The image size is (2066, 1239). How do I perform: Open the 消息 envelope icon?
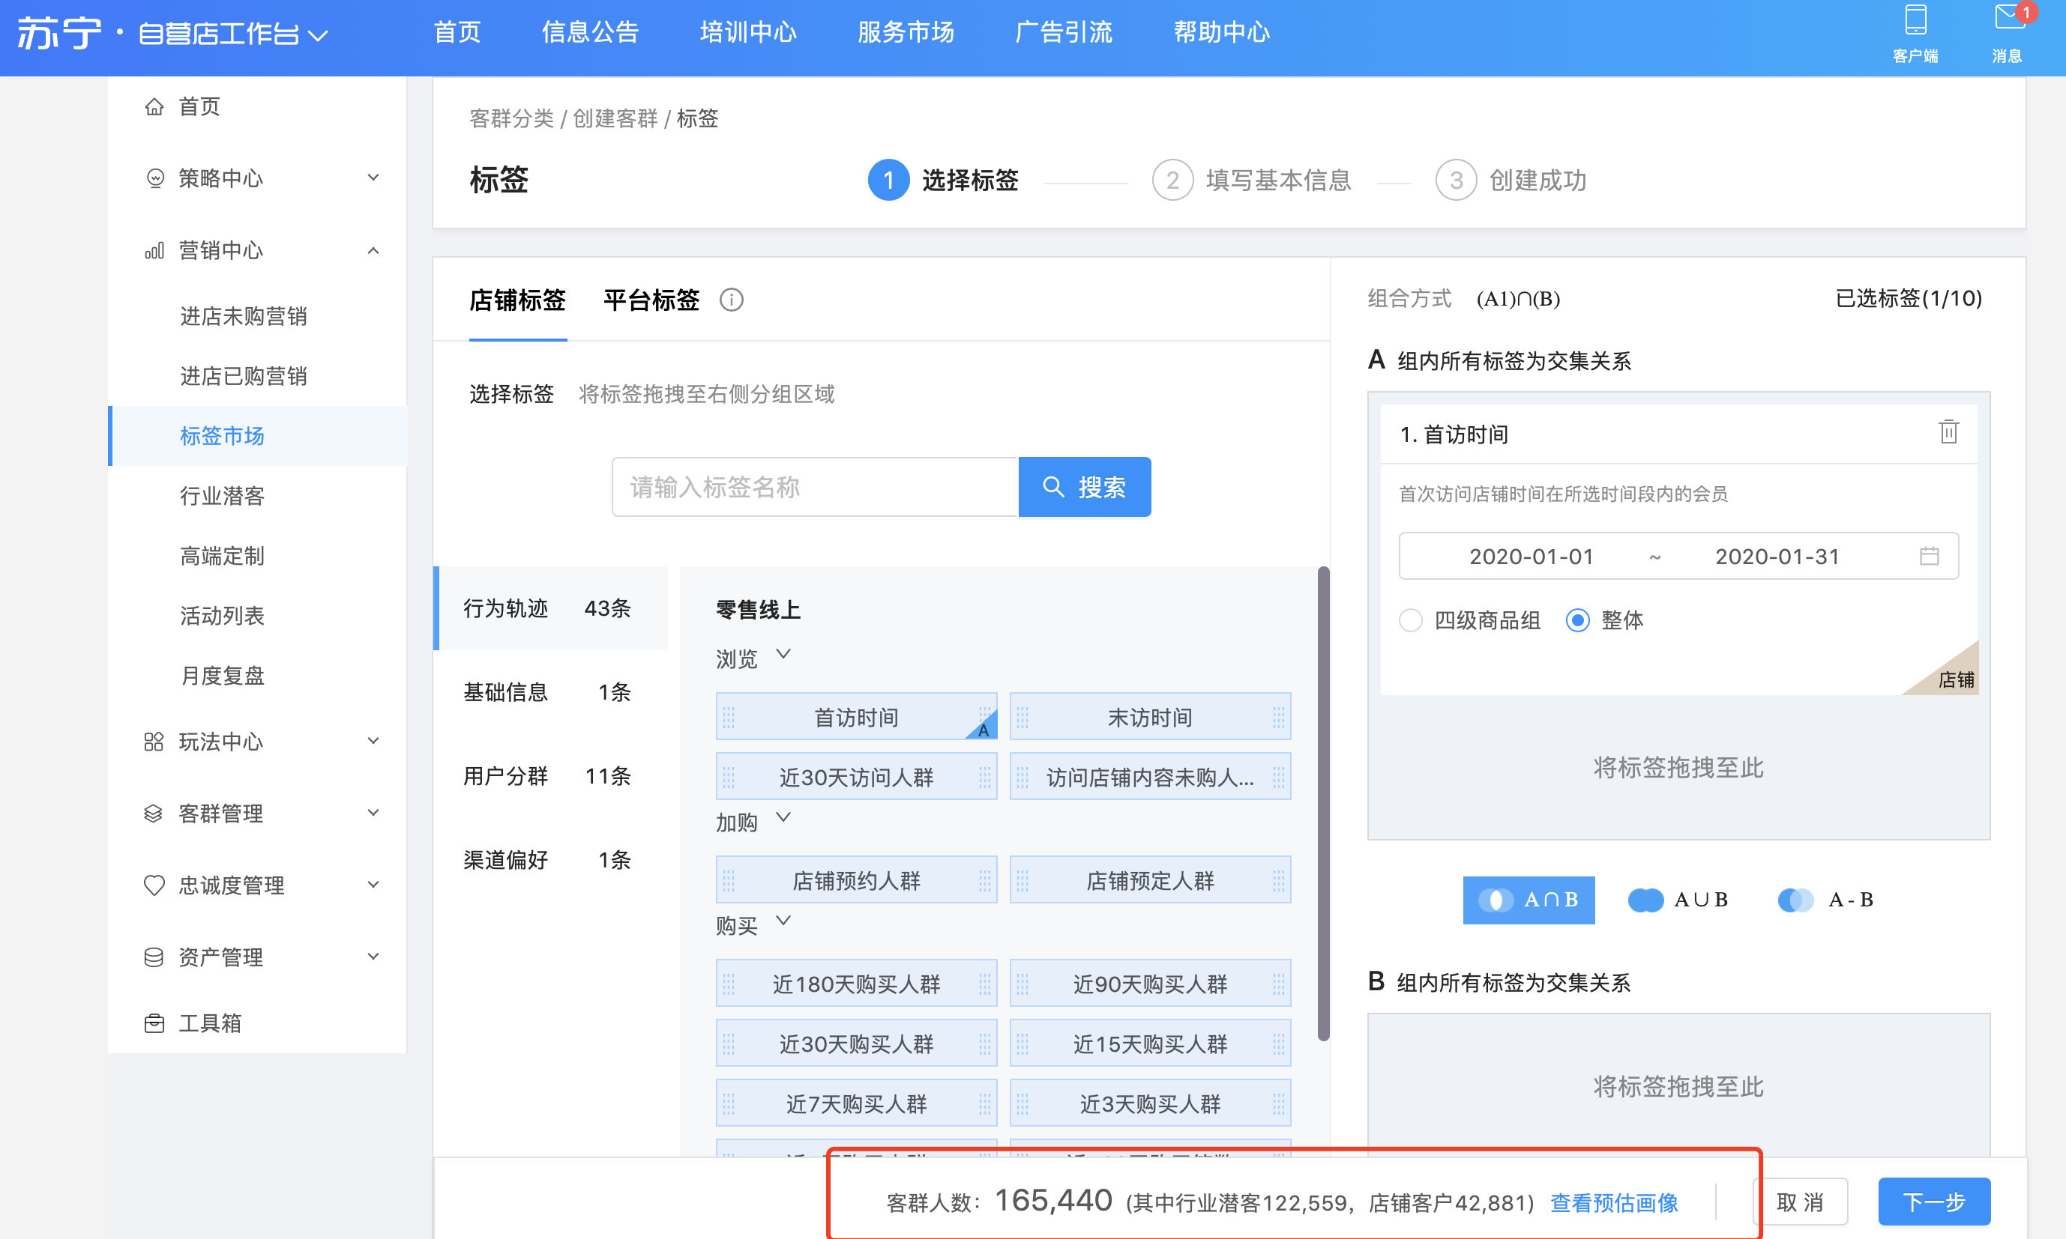[2008, 19]
